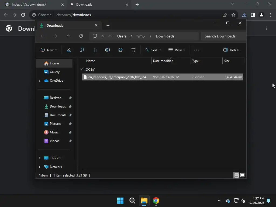Click the Paste clipboard icon in Explorer toolbar

(95, 50)
